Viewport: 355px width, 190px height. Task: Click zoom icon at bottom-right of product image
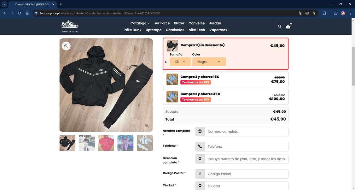[x=147, y=126]
